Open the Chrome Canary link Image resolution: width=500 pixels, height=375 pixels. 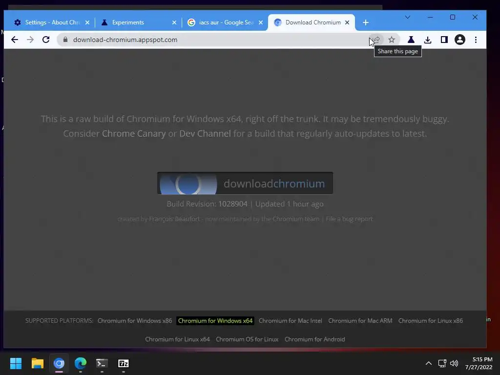tap(134, 134)
